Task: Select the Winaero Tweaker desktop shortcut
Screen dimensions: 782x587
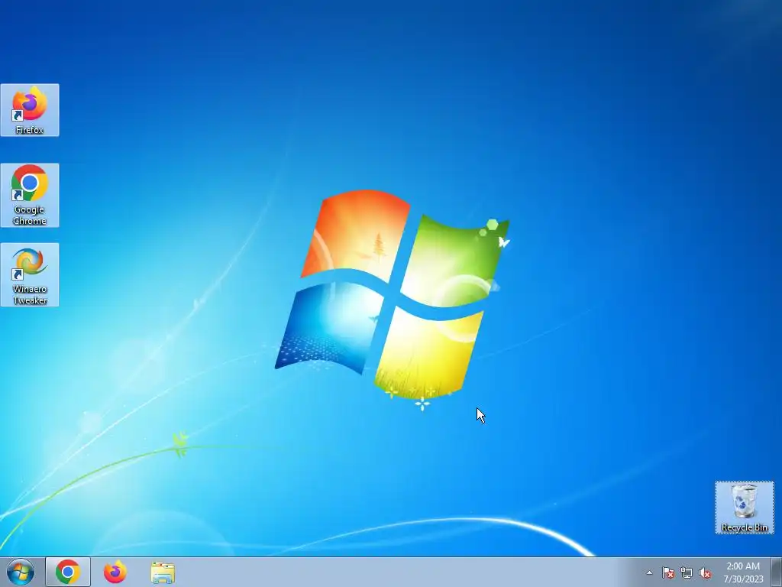Action: pyautogui.click(x=30, y=274)
